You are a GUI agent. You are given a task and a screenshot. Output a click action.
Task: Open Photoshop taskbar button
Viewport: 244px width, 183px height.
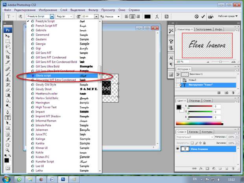coord(63,179)
